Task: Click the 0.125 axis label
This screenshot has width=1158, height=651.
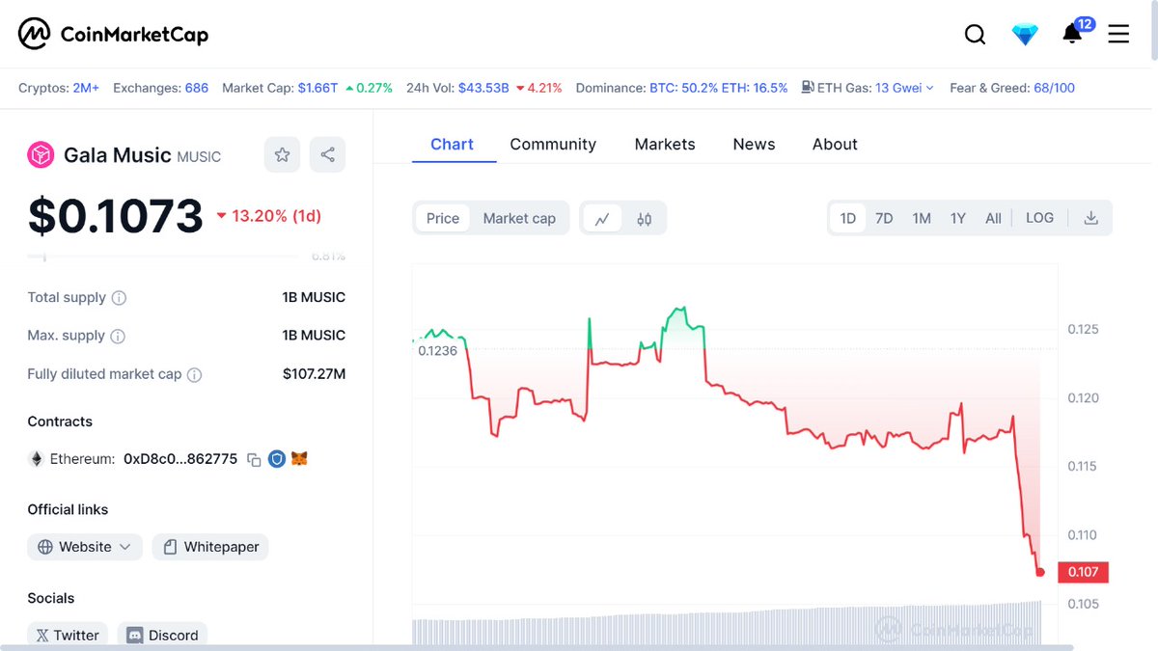Action: point(1083,330)
